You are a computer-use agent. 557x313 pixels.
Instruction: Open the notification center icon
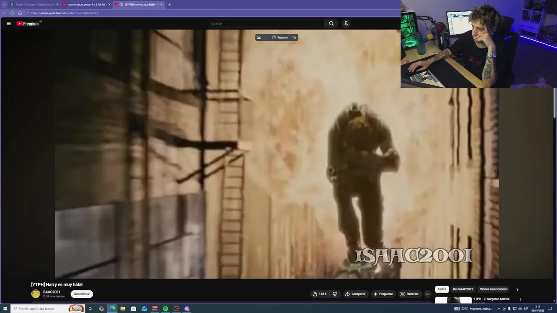pyautogui.click(x=550, y=309)
